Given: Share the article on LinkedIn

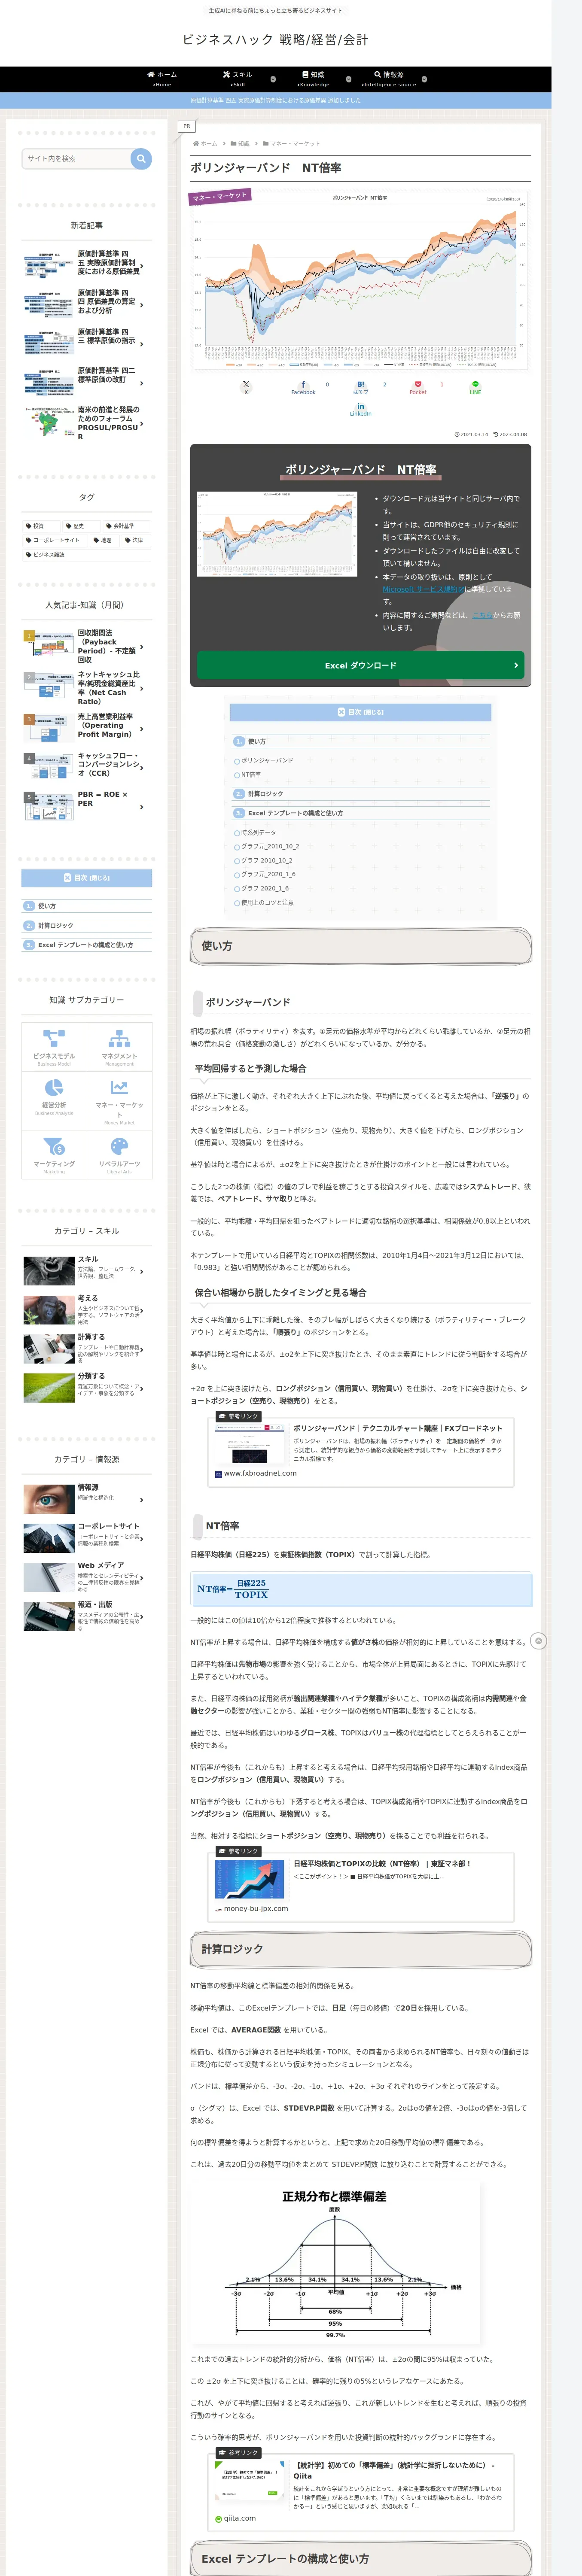Looking at the screenshot, I should coord(360,409).
